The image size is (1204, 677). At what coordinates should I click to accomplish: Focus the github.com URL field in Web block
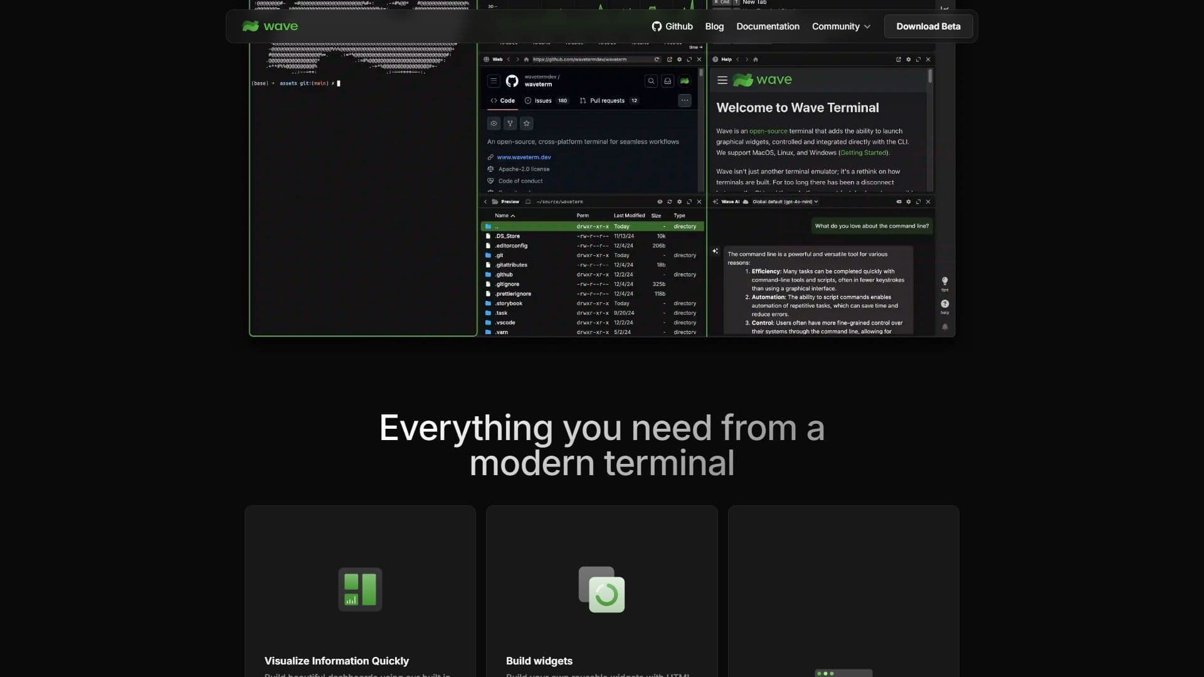pyautogui.click(x=591, y=60)
